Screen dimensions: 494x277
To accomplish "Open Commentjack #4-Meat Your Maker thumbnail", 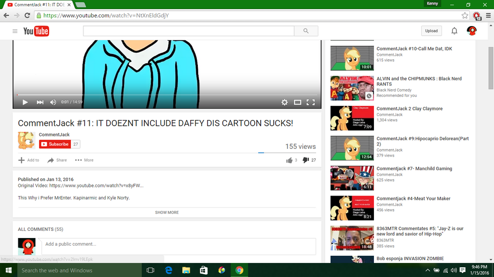I will [x=352, y=208].
